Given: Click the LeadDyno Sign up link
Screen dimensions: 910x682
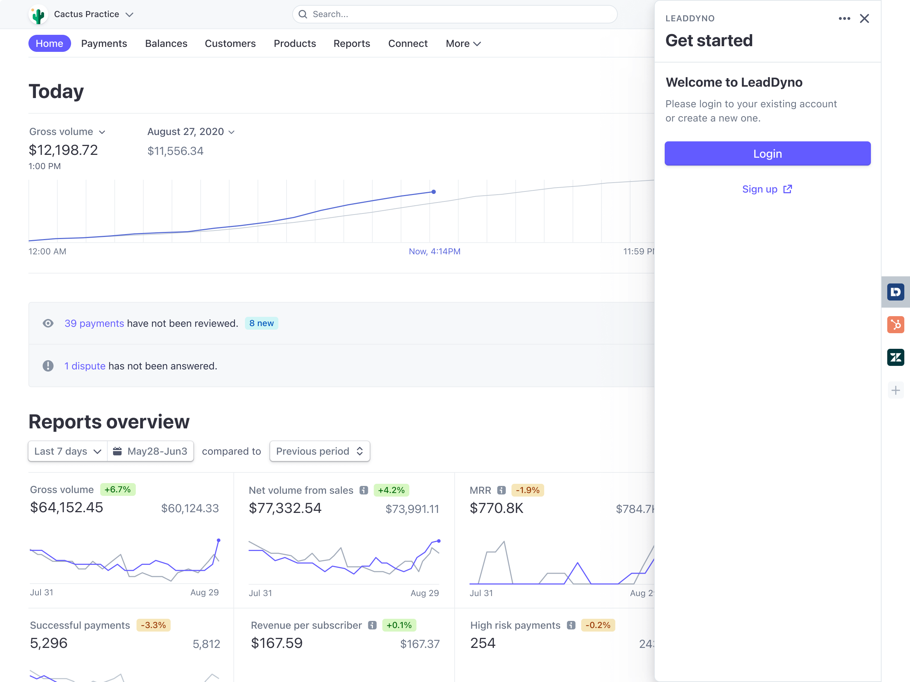Looking at the screenshot, I should coord(767,188).
